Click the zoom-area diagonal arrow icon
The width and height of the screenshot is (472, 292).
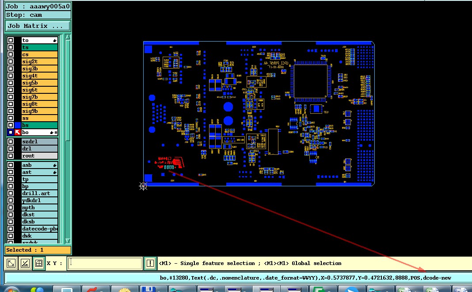11,263
